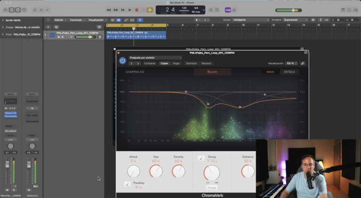Image resolution: width=361 pixels, height=198 pixels.
Task: Expand the Pasaje inspector section
Action: tap(3, 27)
